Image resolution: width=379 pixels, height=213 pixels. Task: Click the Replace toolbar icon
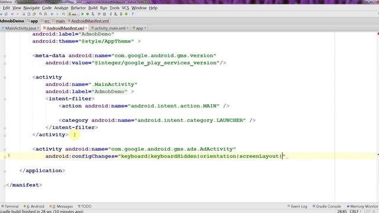point(46,14)
